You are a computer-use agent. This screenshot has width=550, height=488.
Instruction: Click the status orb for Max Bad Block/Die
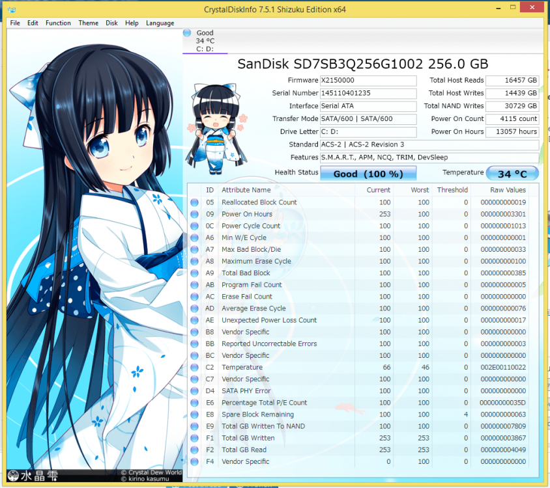(194, 249)
